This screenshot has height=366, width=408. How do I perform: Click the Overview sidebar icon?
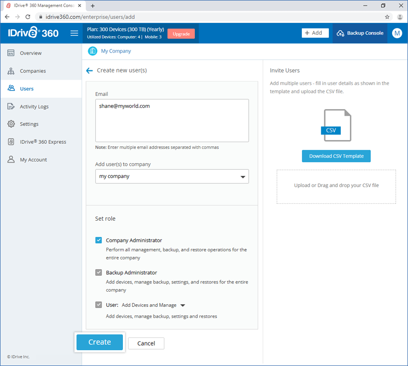pyautogui.click(x=11, y=53)
